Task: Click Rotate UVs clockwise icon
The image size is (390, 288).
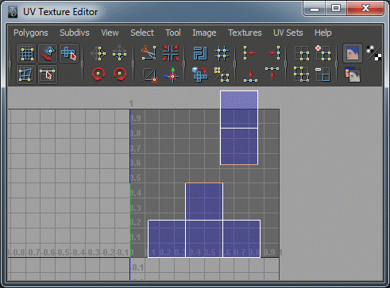Action: point(120,75)
